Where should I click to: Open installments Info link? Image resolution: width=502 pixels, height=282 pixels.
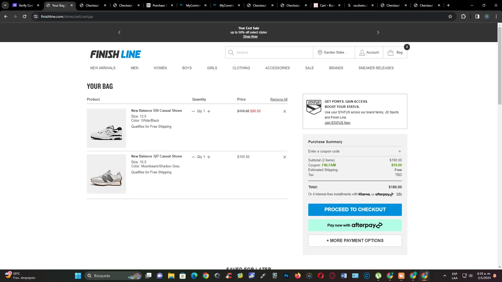click(x=399, y=194)
